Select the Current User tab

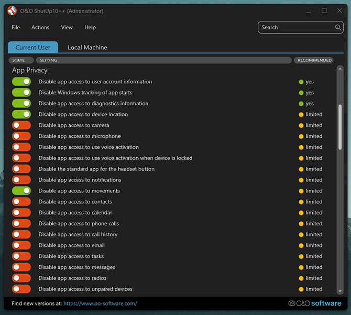click(33, 47)
